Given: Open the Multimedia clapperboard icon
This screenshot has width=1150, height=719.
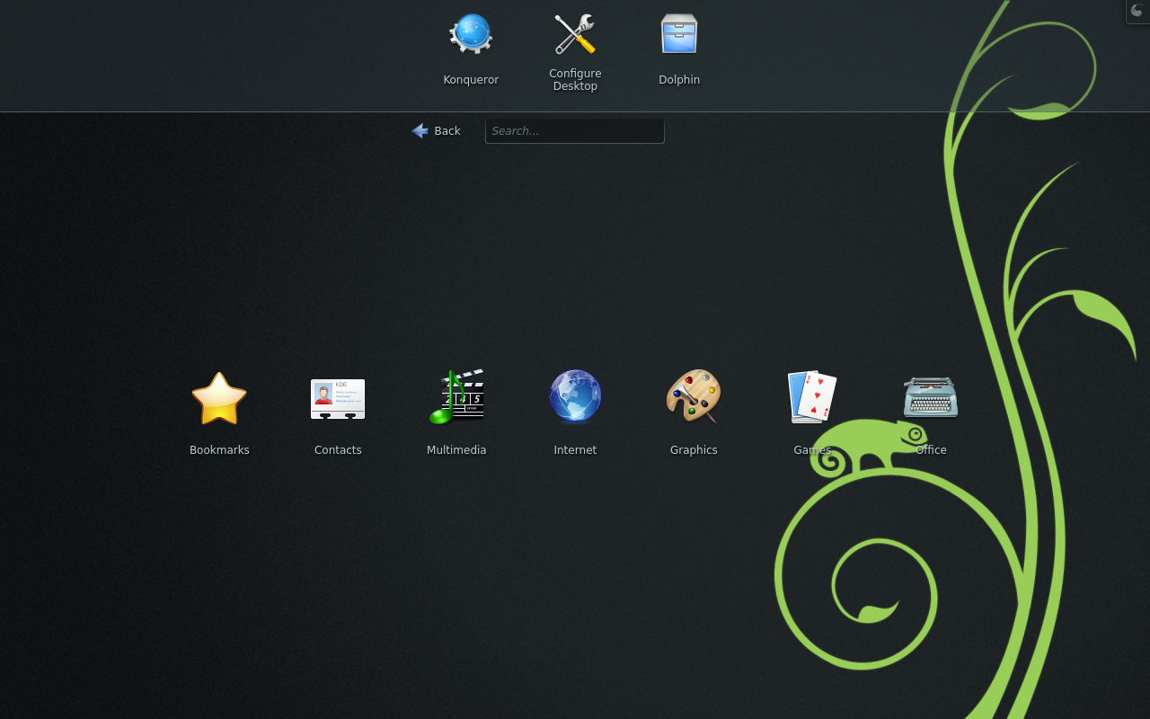Looking at the screenshot, I should coord(456,396).
